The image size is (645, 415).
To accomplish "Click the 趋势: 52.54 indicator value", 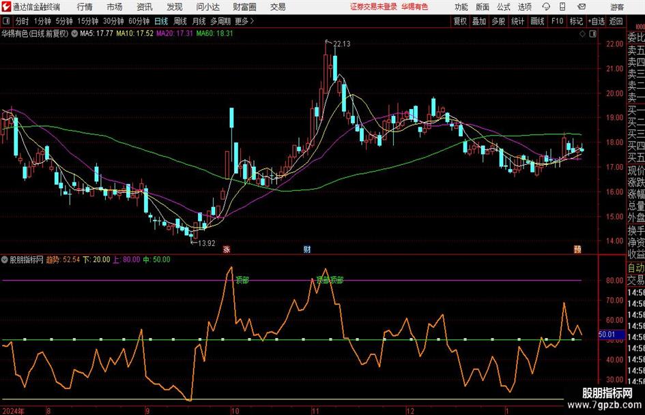I will tap(63, 259).
